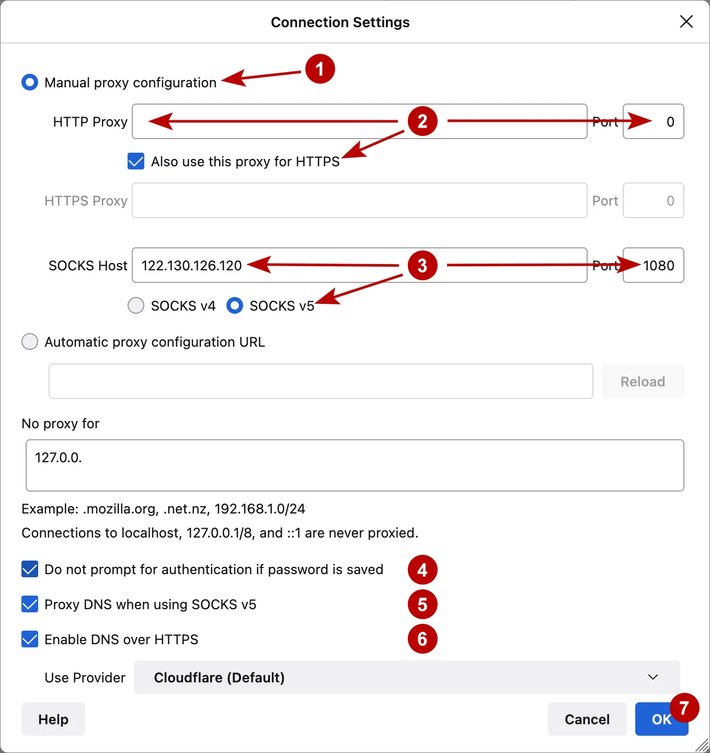Click the HTTP Proxy address field
This screenshot has width=710, height=753.
point(359,121)
